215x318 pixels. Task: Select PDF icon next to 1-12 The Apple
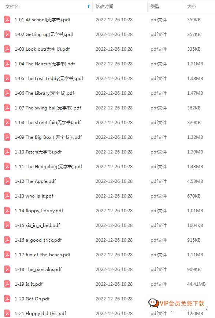(7, 181)
